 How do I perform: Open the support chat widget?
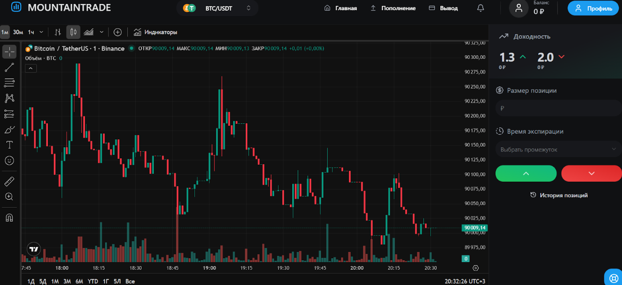pos(613,277)
